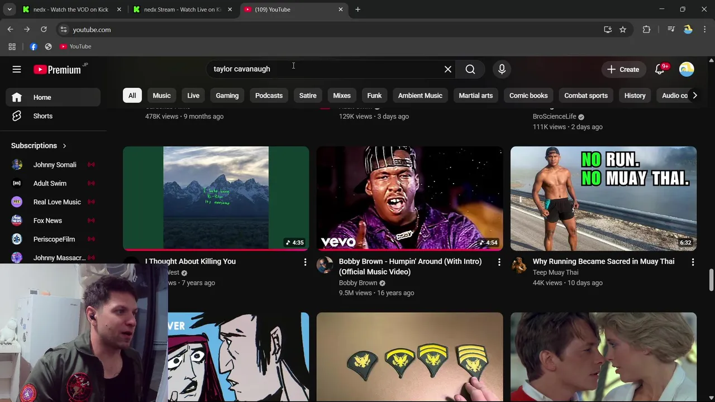Click the page vertical scrollbar thumb
The height and width of the screenshot is (402, 715).
(711, 279)
